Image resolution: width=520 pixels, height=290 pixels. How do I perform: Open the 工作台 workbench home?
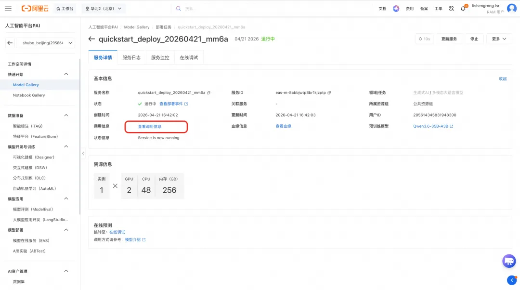tap(65, 9)
